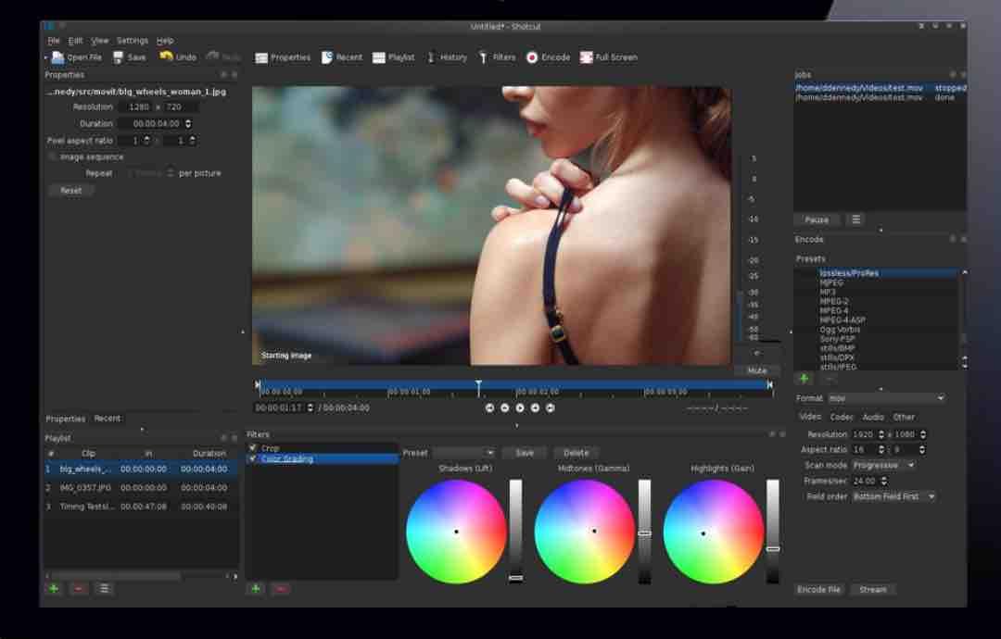
Task: Add a filter with green plus
Action: pos(256,589)
